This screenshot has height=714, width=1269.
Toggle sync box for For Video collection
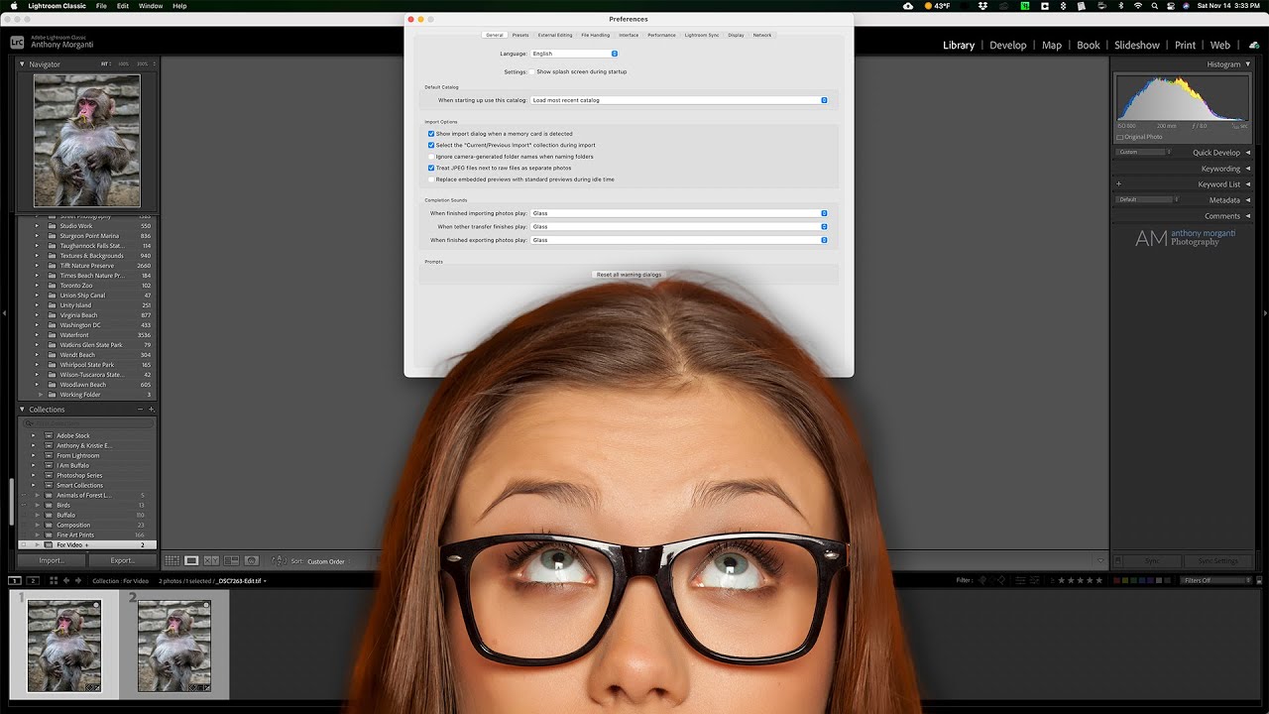(25, 544)
